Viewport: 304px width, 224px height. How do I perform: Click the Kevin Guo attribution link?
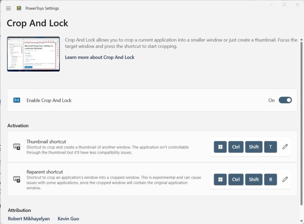(x=68, y=218)
